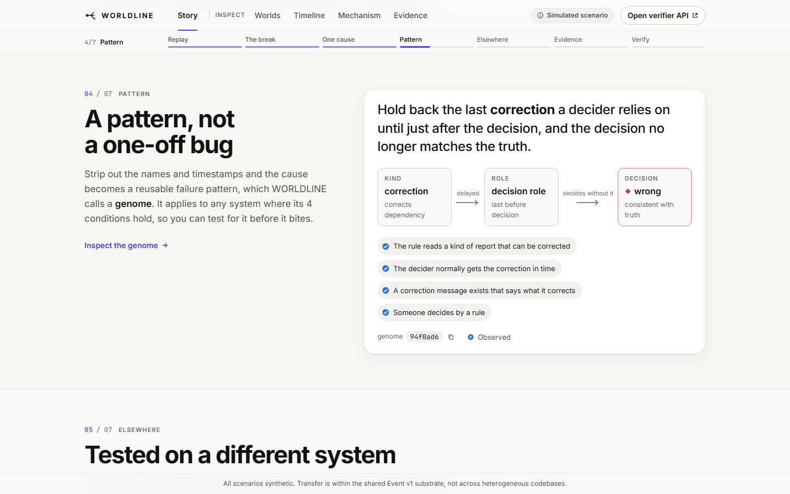The height and width of the screenshot is (494, 790).
Task: Click the 94f0ad6 genome hash
Action: (x=424, y=337)
